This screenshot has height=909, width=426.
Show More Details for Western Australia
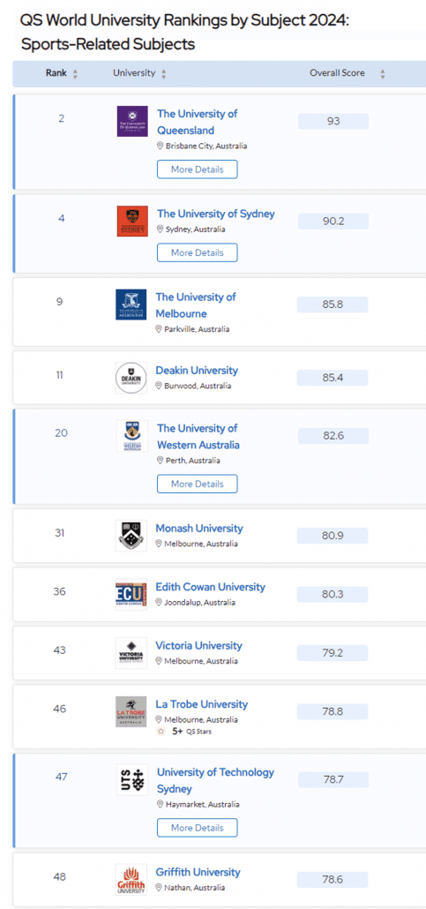[197, 485]
